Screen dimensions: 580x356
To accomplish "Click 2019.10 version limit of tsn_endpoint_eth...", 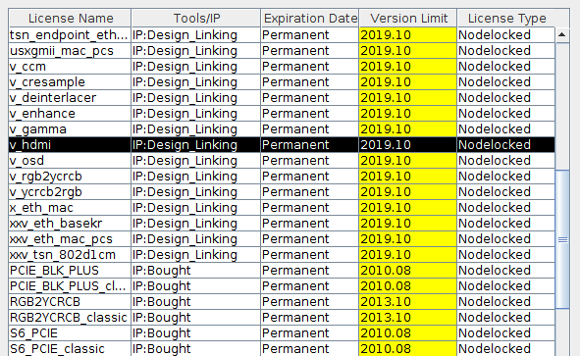I will point(407,35).
